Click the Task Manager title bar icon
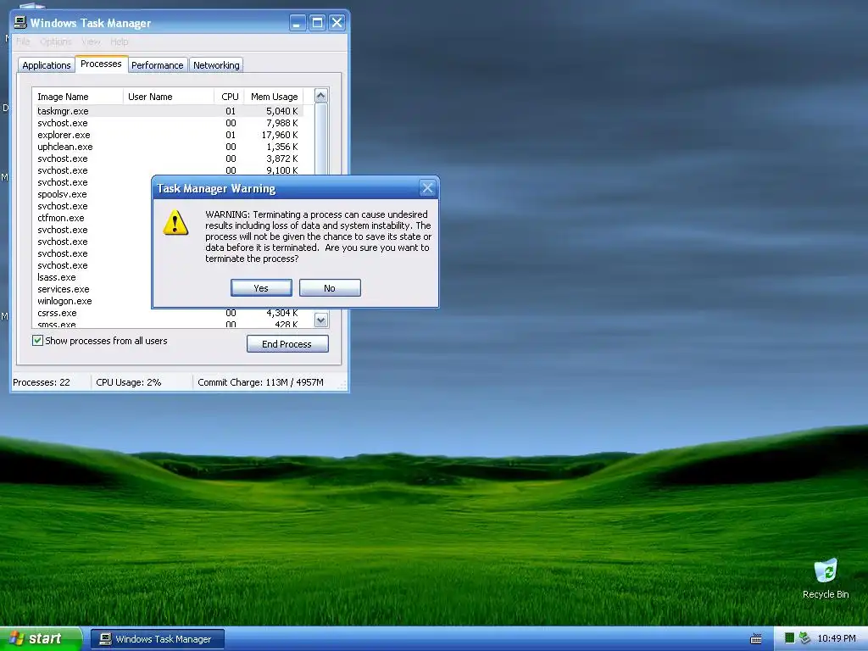 tap(20, 22)
